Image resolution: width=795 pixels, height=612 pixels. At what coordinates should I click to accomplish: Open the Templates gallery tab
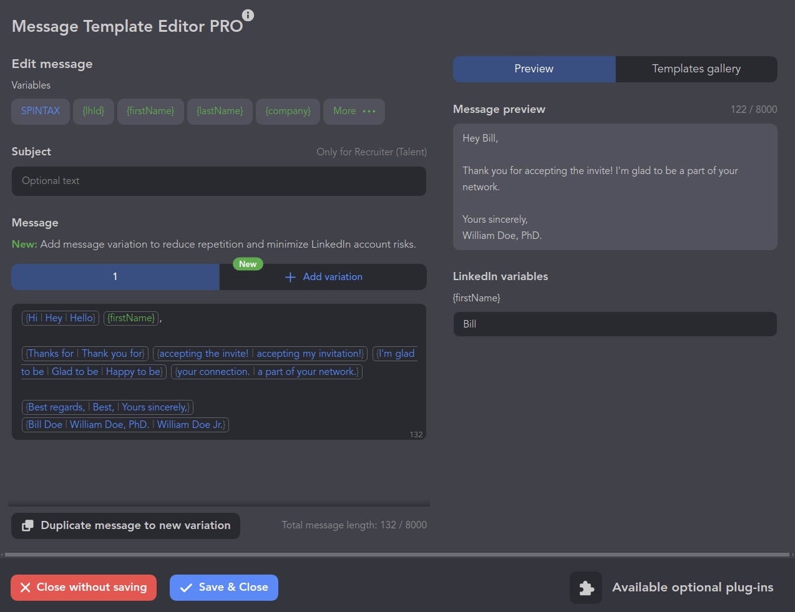click(696, 69)
